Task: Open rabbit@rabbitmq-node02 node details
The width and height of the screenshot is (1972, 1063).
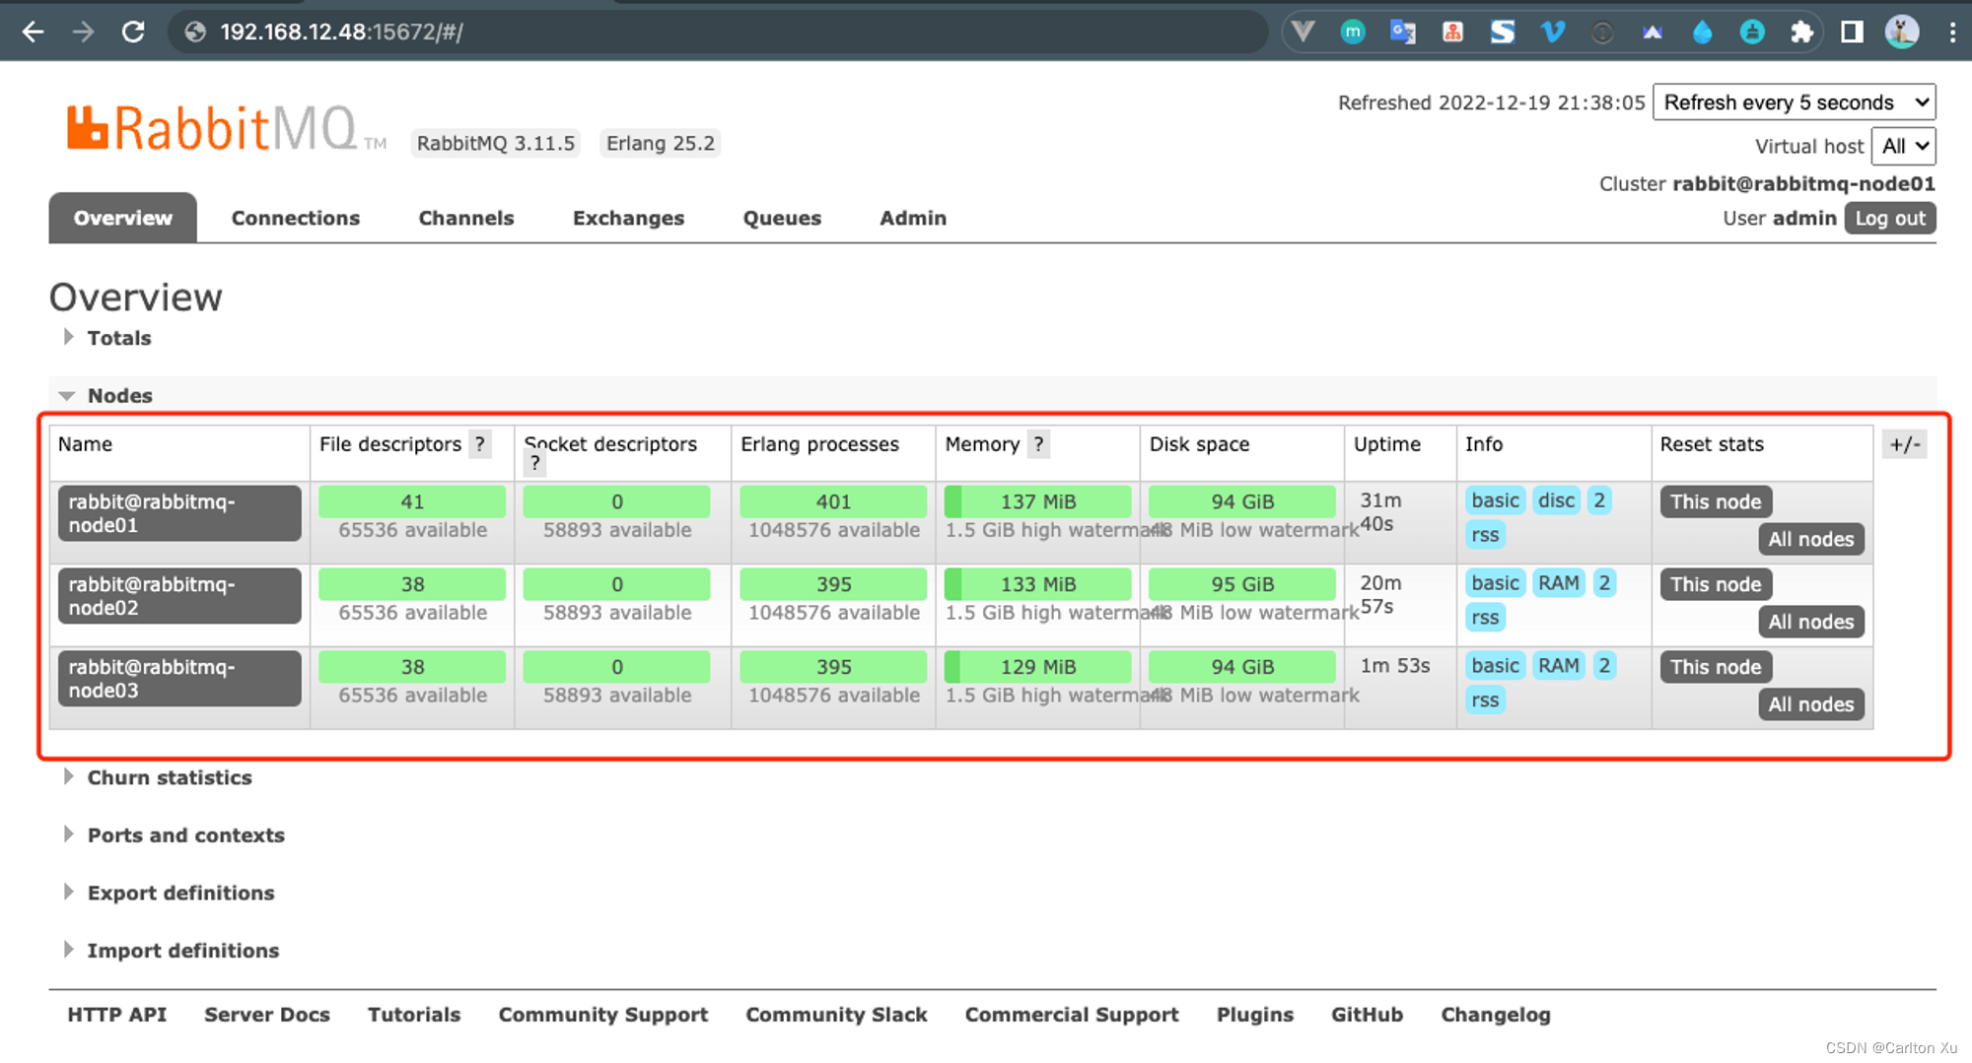Action: pos(179,596)
